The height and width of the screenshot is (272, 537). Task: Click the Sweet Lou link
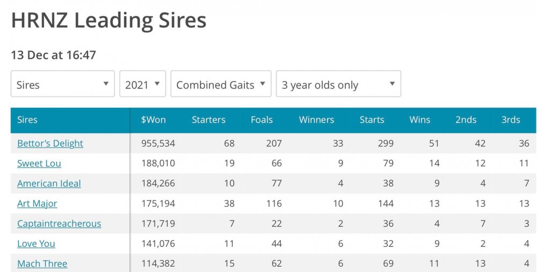click(39, 163)
